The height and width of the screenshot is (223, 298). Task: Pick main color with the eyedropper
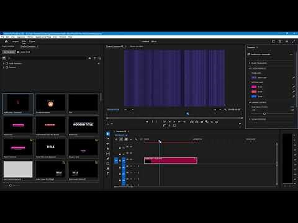tap(293, 77)
